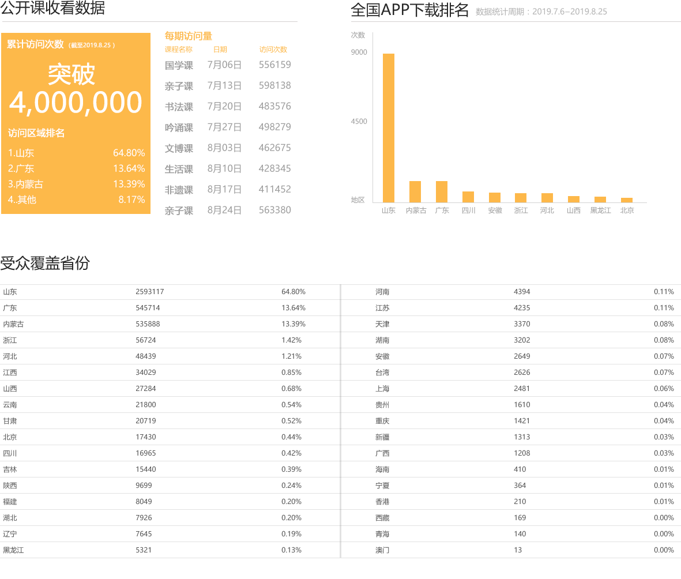Click the 64.80% value in orange card
This screenshot has height=579, width=681.
tap(129, 153)
